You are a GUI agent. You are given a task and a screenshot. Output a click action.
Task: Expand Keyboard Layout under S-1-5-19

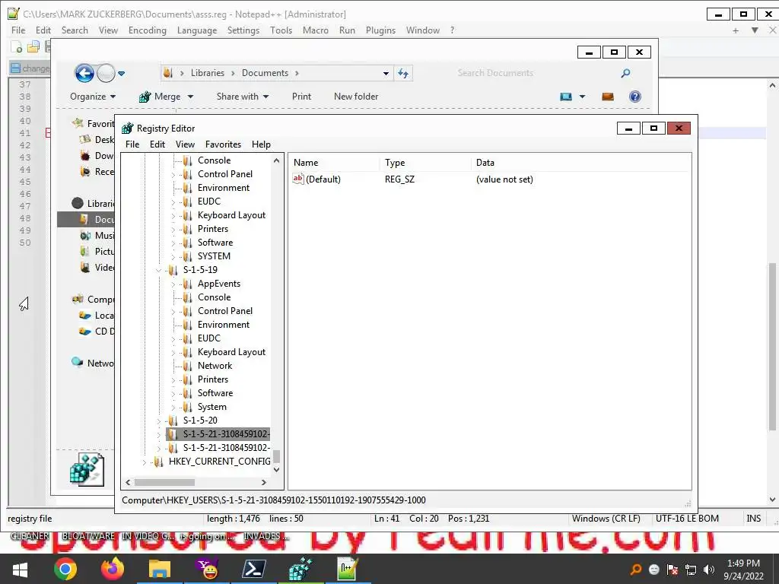tap(173, 353)
